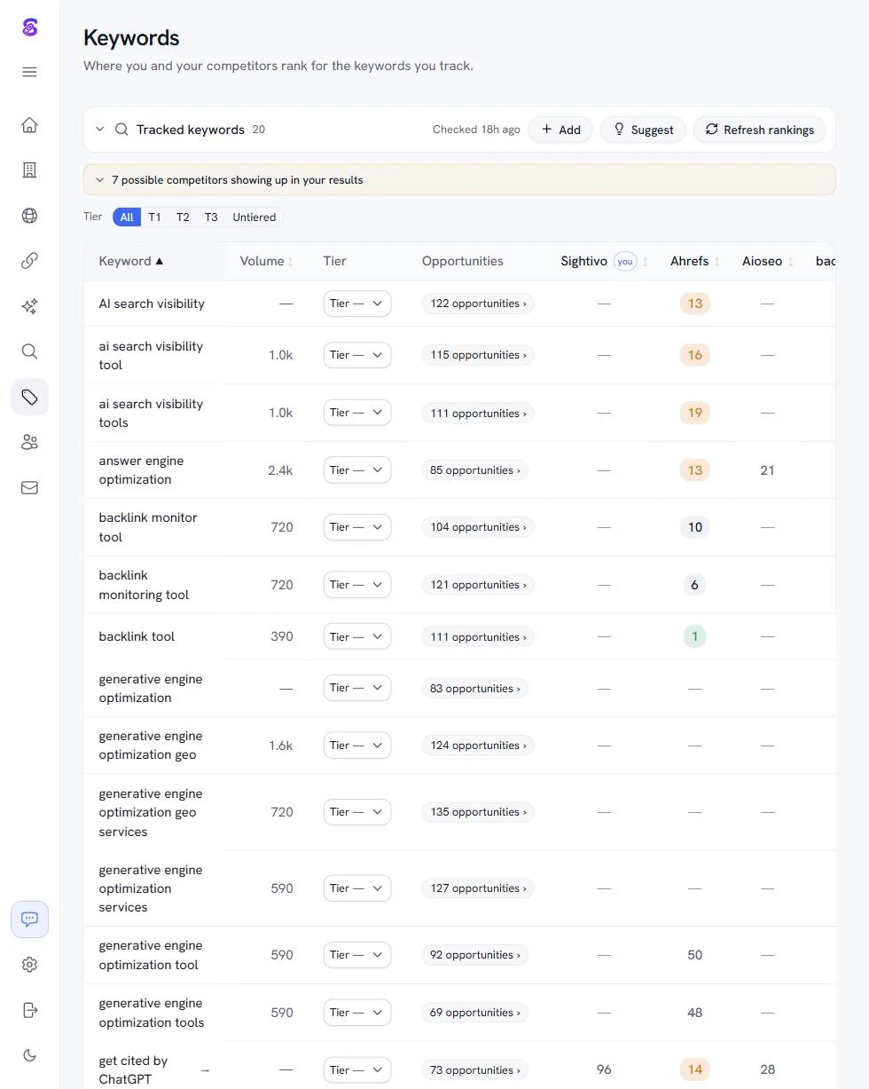This screenshot has height=1089, width=869.
Task: Click the sort arrows next to Aioseo
Action: 791,261
